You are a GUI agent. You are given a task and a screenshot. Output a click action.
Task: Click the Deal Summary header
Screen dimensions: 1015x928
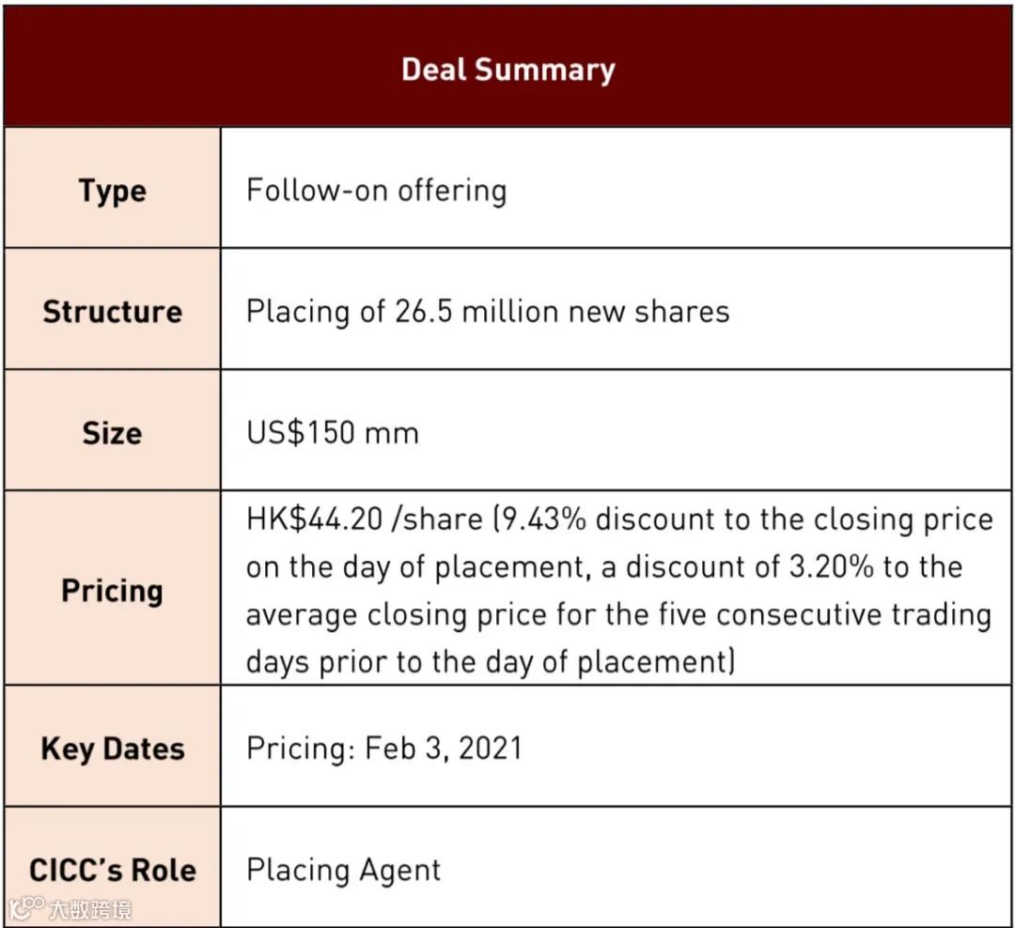pyautogui.click(x=507, y=69)
